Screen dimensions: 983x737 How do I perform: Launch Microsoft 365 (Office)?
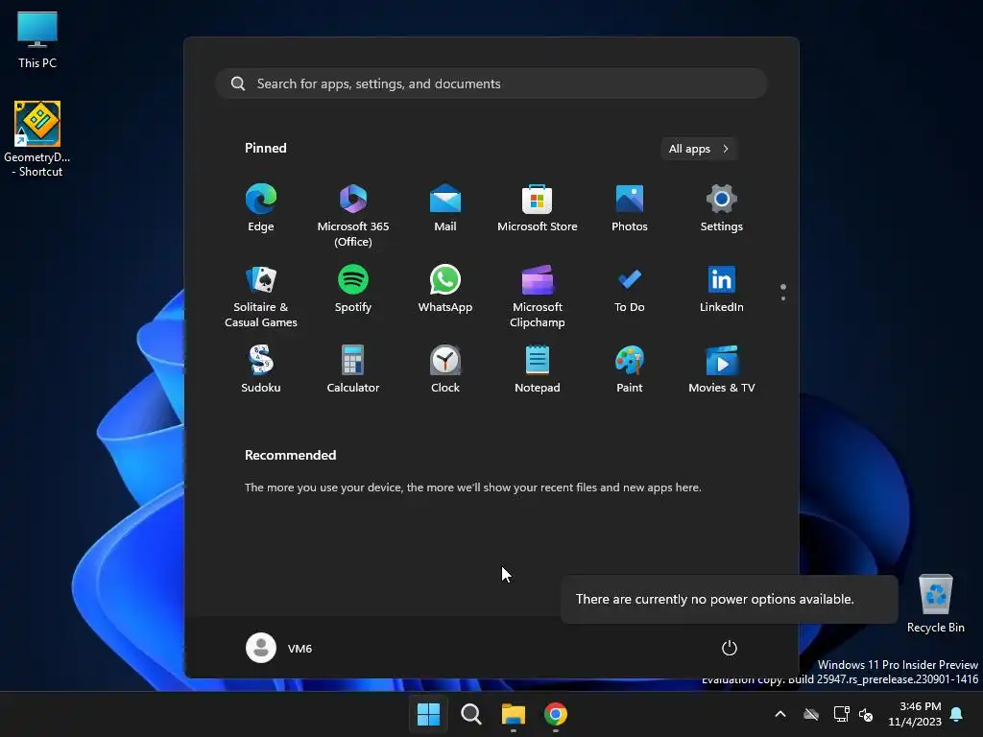353,215
